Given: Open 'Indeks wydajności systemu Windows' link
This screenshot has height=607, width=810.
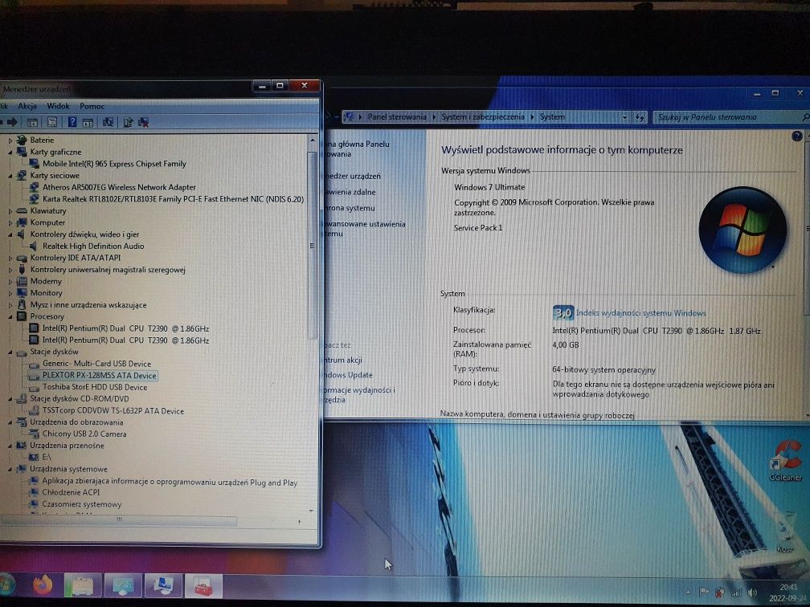Looking at the screenshot, I should coord(641,313).
